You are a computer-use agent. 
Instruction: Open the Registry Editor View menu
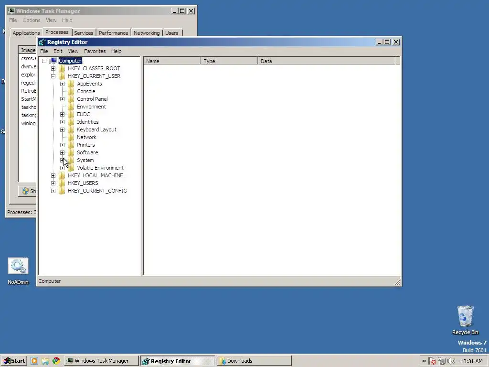pos(73,51)
